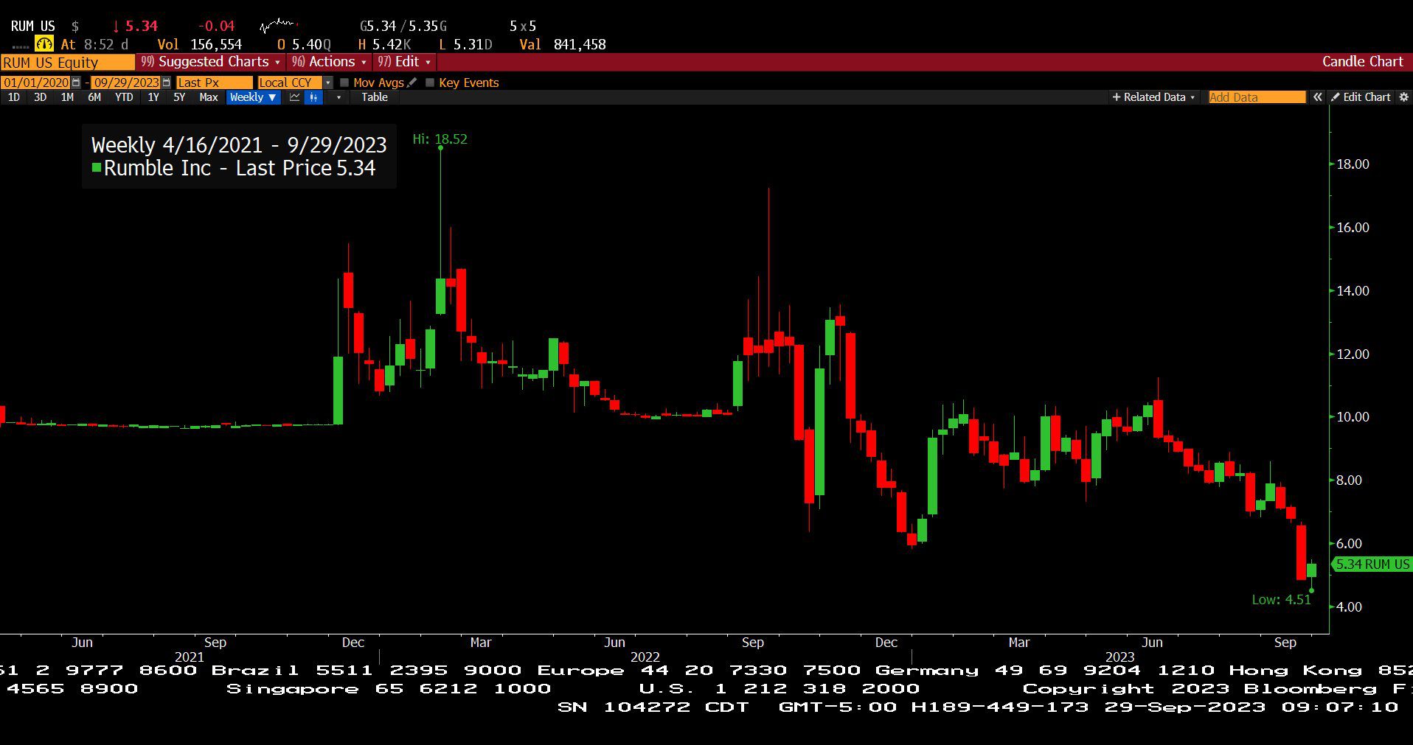Click the 2021 year label on x-axis

(189, 657)
